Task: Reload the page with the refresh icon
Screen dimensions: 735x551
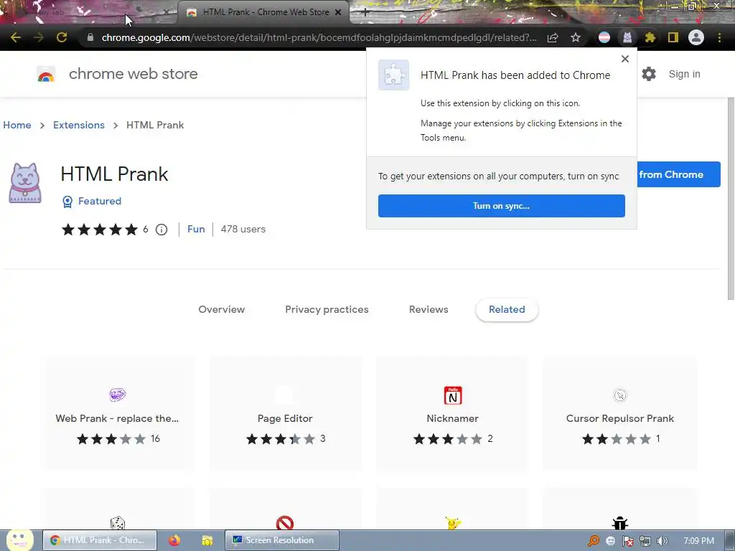Action: click(62, 37)
